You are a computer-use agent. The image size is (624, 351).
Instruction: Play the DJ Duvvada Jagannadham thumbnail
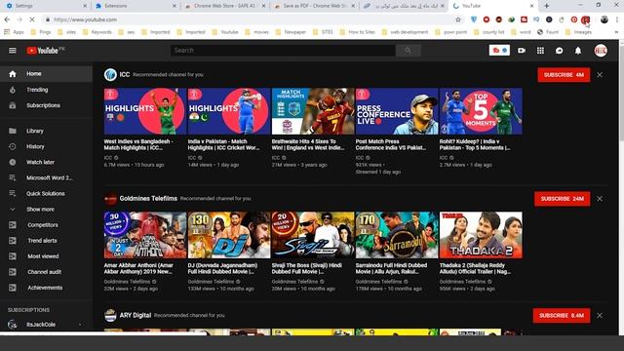[229, 235]
